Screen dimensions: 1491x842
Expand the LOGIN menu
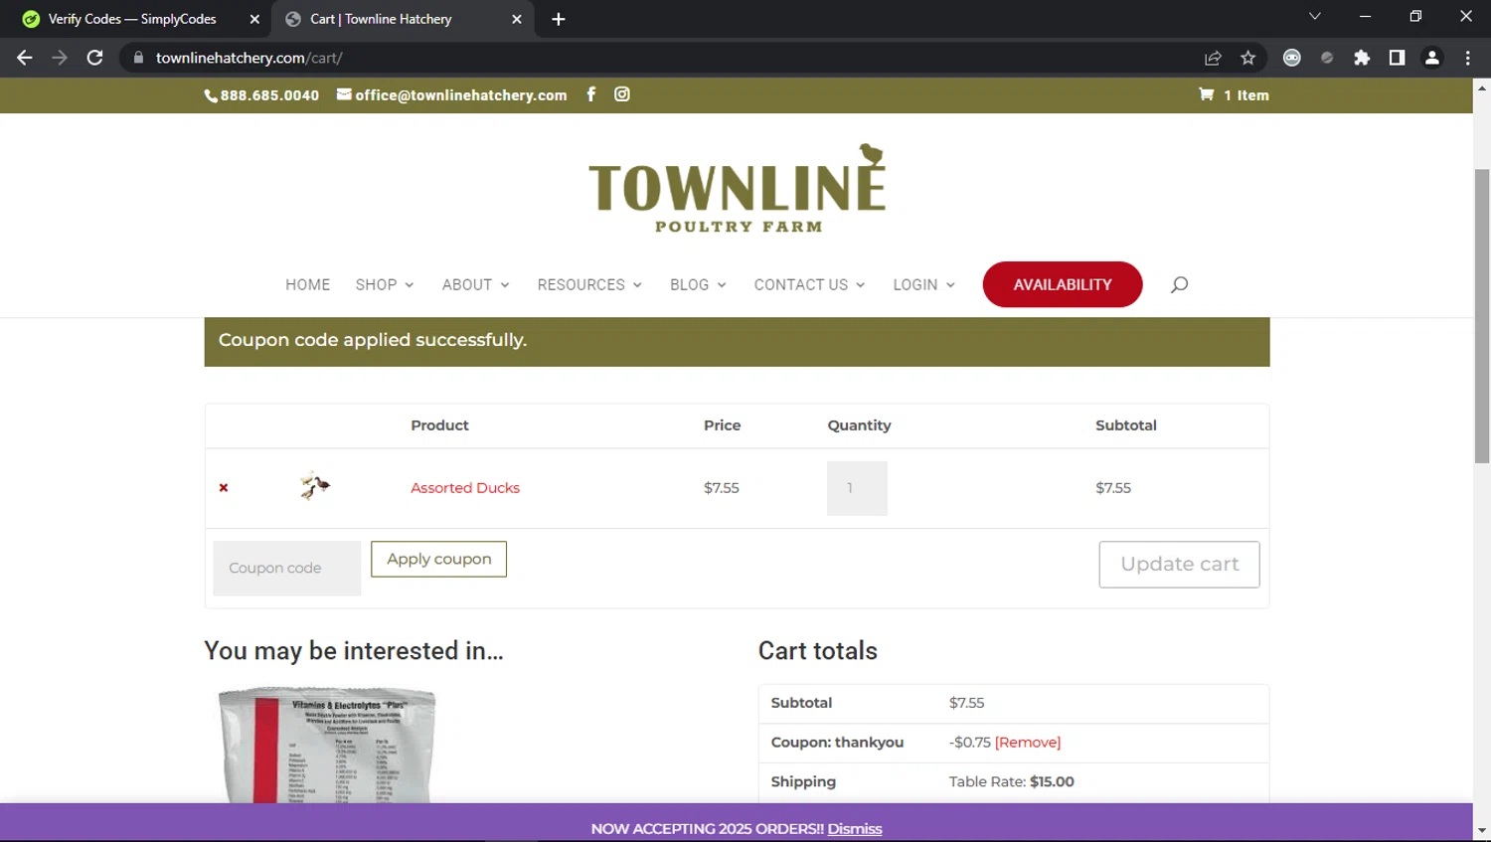coord(923,284)
